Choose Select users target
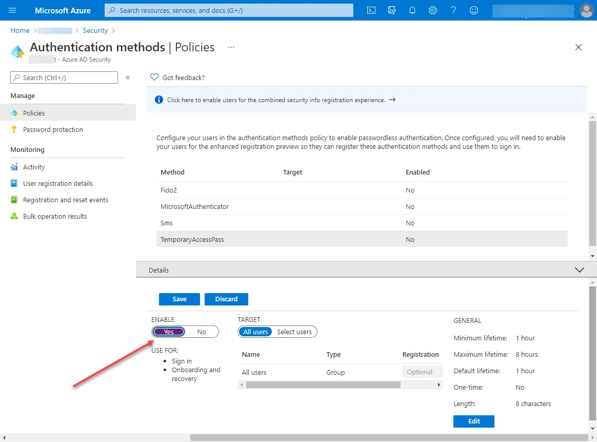Screen dimensions: 597x442 tap(294, 332)
